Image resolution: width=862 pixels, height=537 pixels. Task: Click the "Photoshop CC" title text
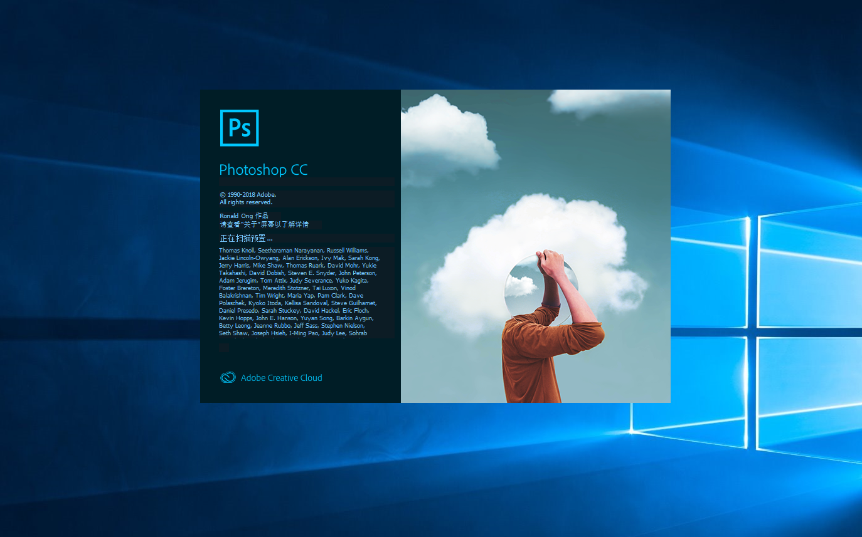263,170
